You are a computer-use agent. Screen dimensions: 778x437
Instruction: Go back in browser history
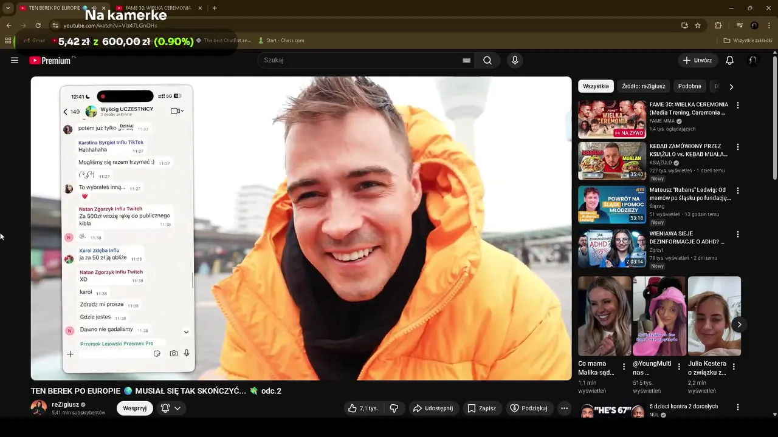(9, 25)
